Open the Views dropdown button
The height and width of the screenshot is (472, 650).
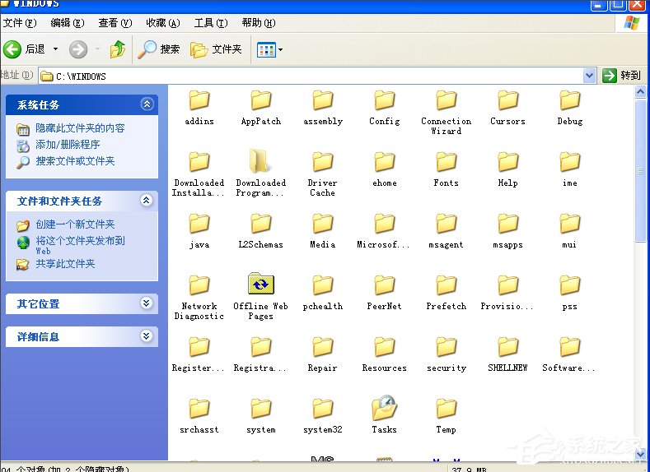269,49
